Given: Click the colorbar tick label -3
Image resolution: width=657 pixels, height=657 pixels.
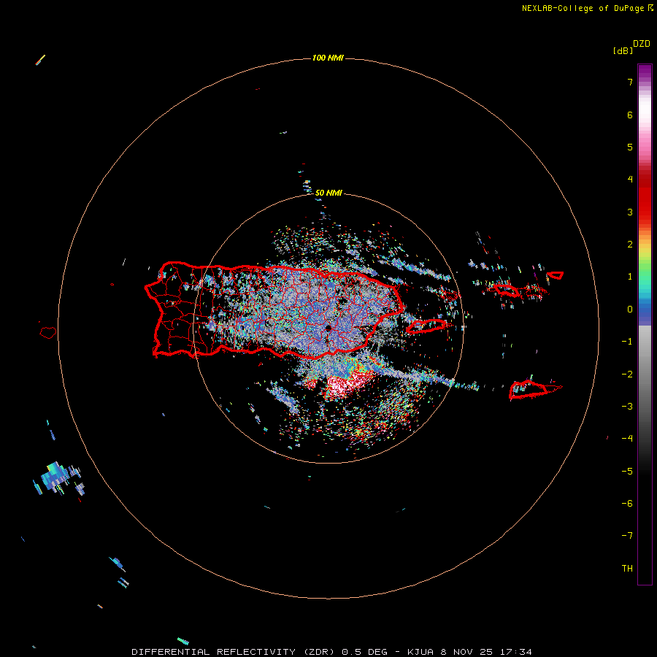Looking at the screenshot, I should click(627, 407).
